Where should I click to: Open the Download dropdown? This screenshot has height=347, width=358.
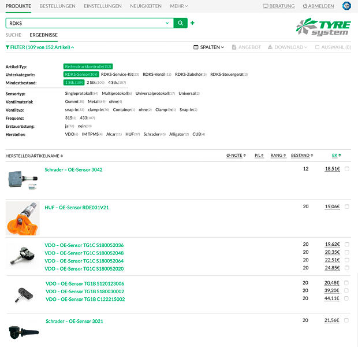coord(288,47)
